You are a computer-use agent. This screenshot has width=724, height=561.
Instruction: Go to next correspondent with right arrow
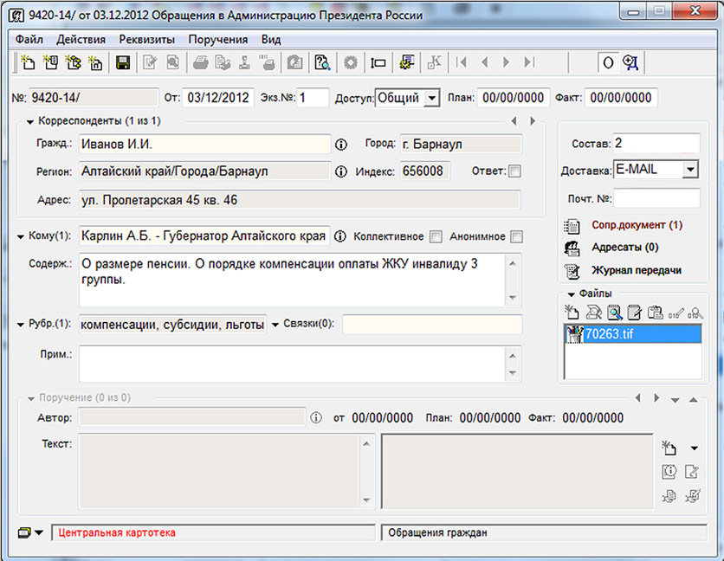point(533,121)
